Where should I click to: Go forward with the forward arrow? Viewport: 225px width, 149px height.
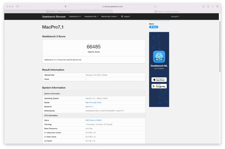30,6
